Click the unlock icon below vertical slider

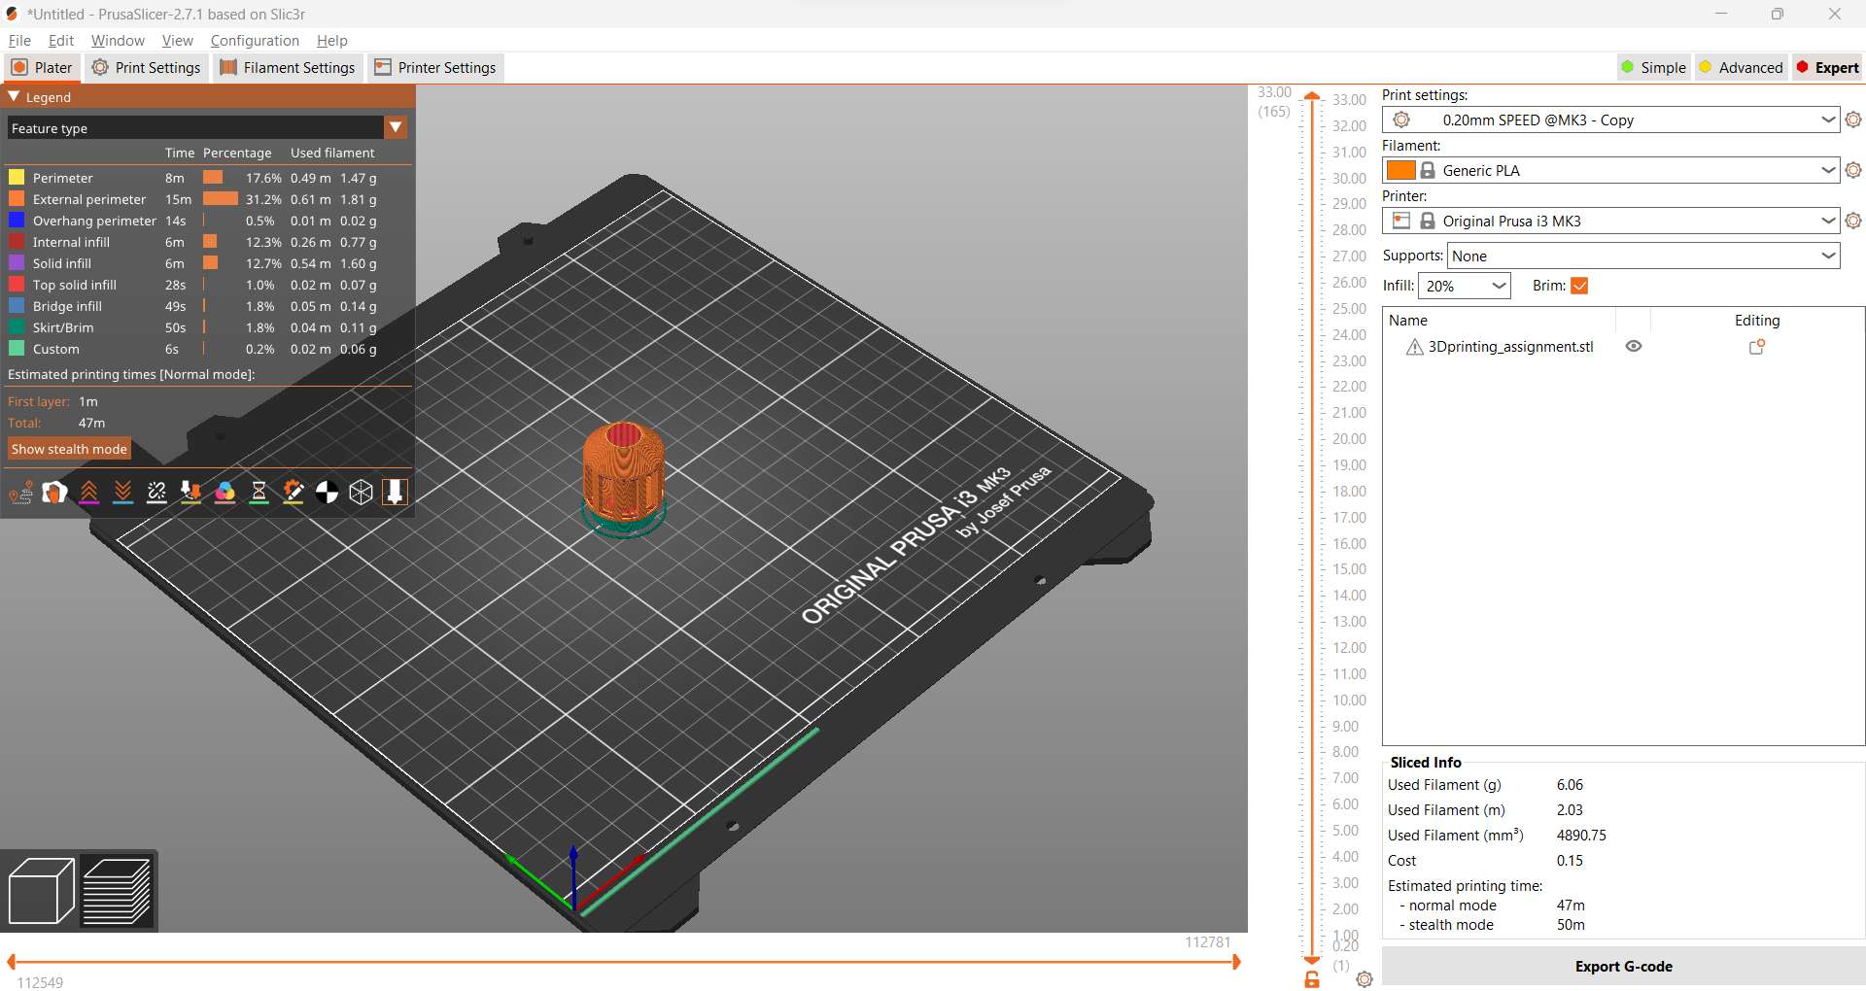click(x=1312, y=979)
